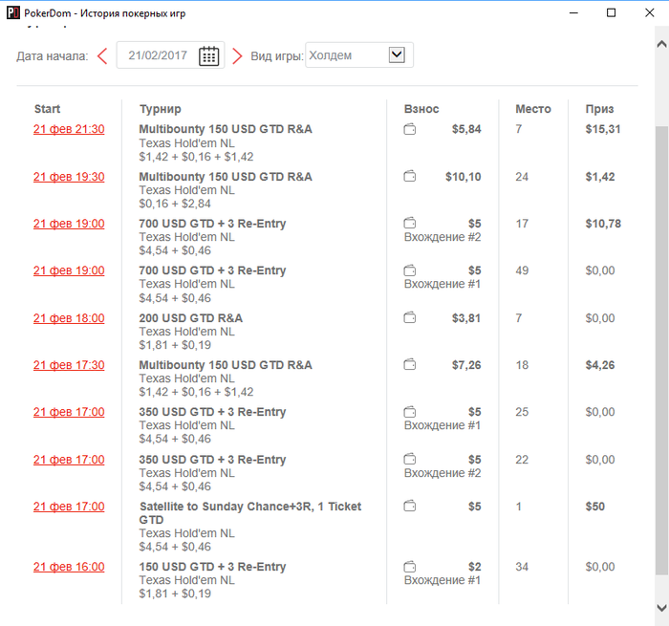669x626 pixels.
Task: Click the $10,78 prize value
Action: (x=603, y=224)
